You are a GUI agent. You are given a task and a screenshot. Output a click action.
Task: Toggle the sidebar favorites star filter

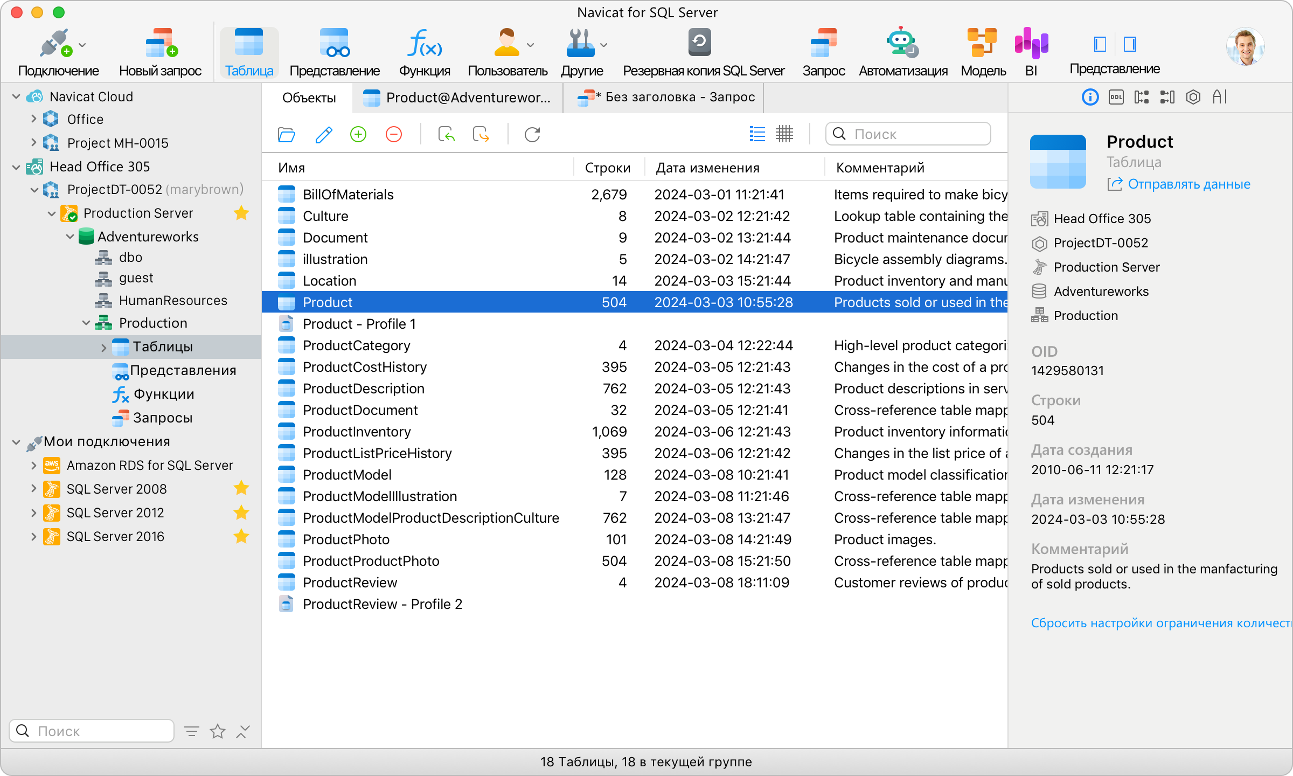point(218,731)
